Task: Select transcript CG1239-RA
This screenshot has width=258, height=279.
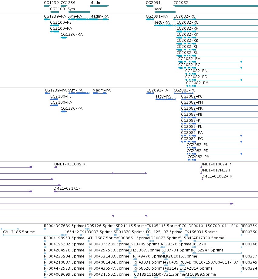Action: pyautogui.click(x=55, y=16)
